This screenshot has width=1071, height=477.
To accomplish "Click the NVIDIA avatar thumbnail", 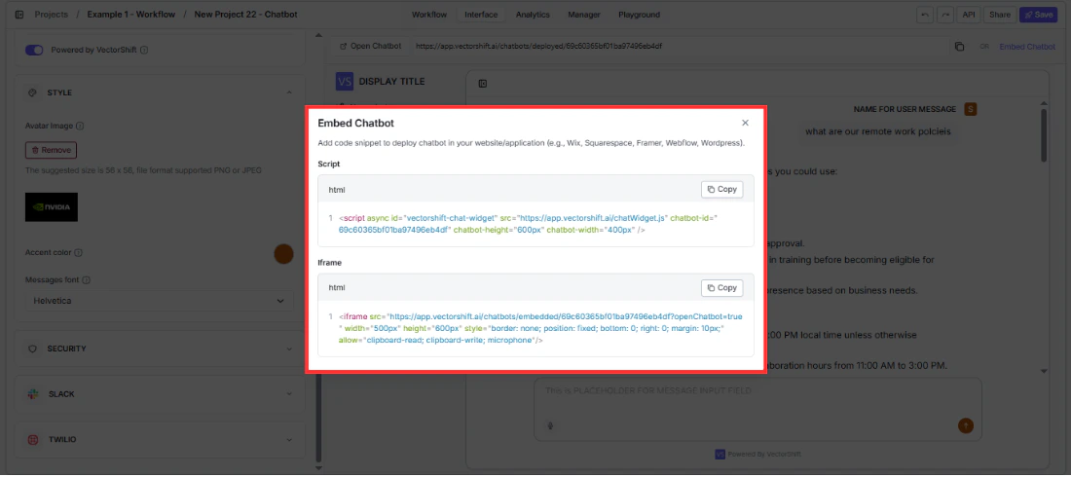I will tap(52, 207).
